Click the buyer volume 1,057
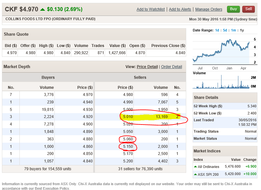The width and height of the screenshot is (261, 190). coord(49,161)
